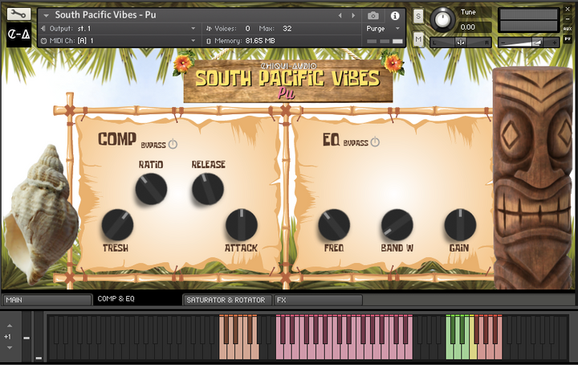Click the Tune value 0.00
This screenshot has width=578, height=365.
click(x=467, y=27)
